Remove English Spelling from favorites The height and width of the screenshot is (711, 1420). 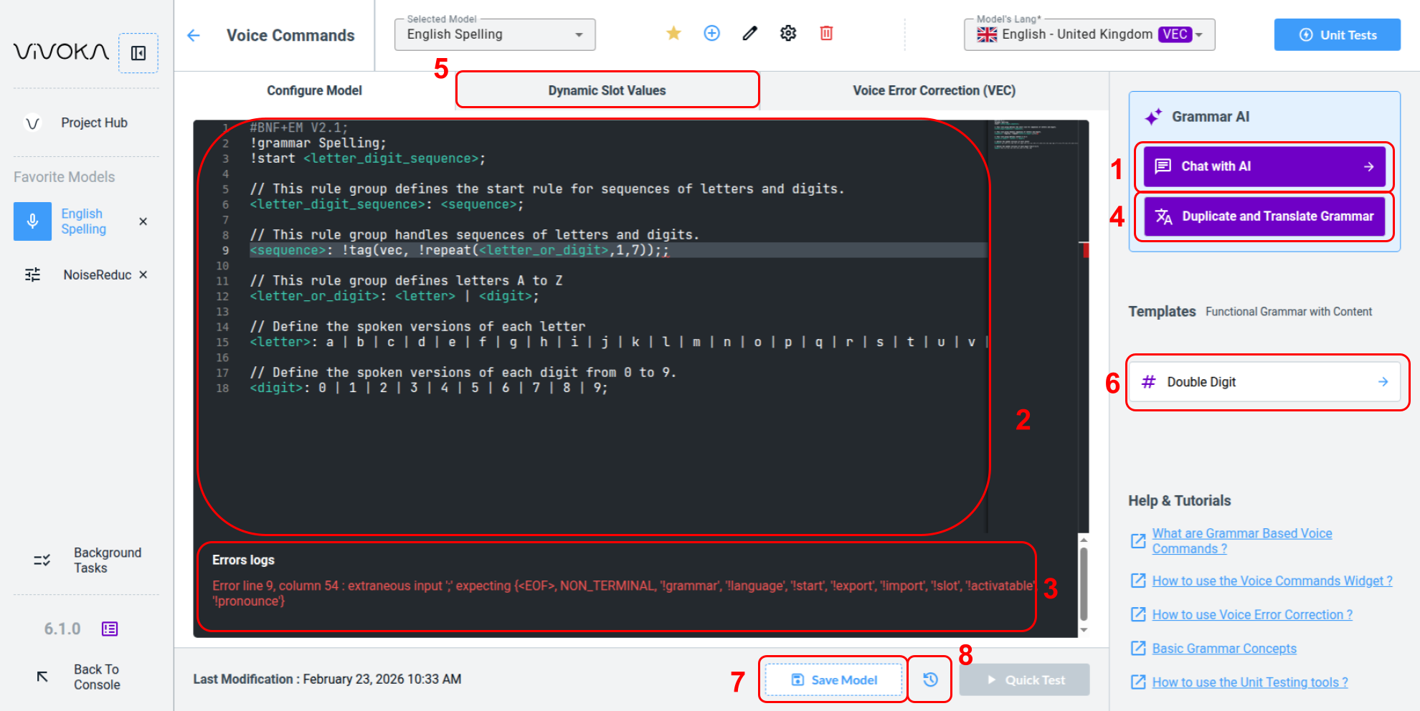(143, 221)
